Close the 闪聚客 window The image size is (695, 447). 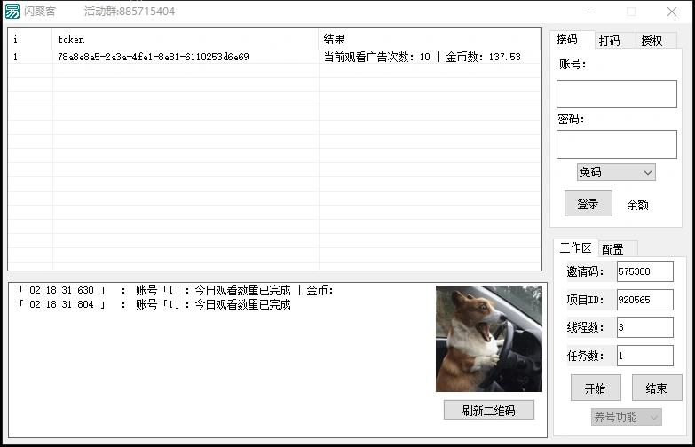(672, 12)
